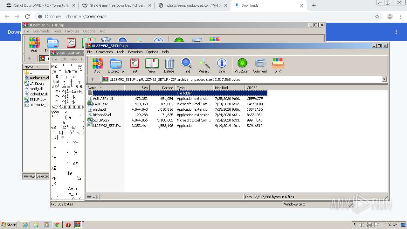Click the View toolbar icon in front window
Image resolution: width=407 pixels, height=229 pixels.
pyautogui.click(x=152, y=65)
